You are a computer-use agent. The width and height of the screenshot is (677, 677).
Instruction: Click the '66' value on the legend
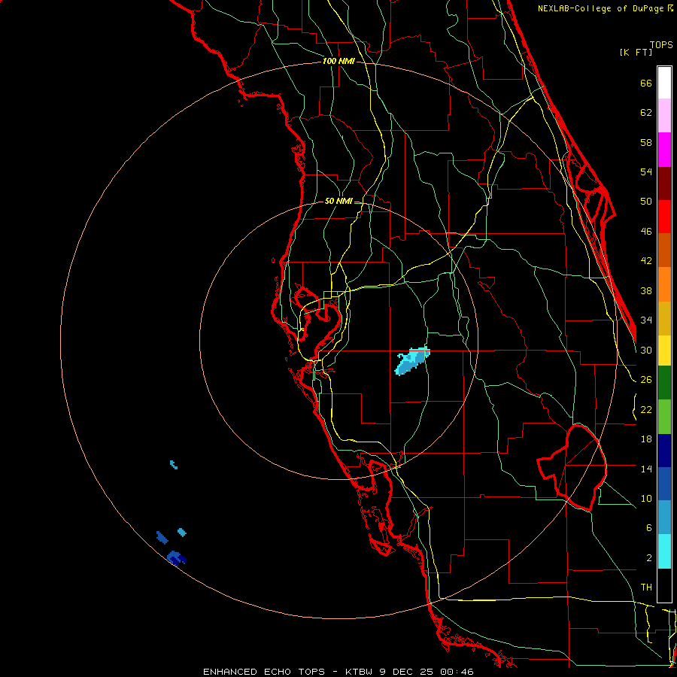coord(646,83)
